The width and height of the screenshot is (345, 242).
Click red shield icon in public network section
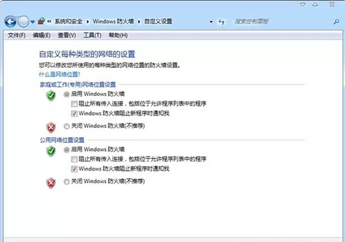pos(51,183)
